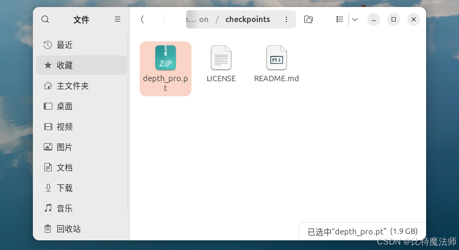Image resolution: width=459 pixels, height=250 pixels.
Task: Open 收藏 (Starred) in sidebar
Action: point(81,66)
